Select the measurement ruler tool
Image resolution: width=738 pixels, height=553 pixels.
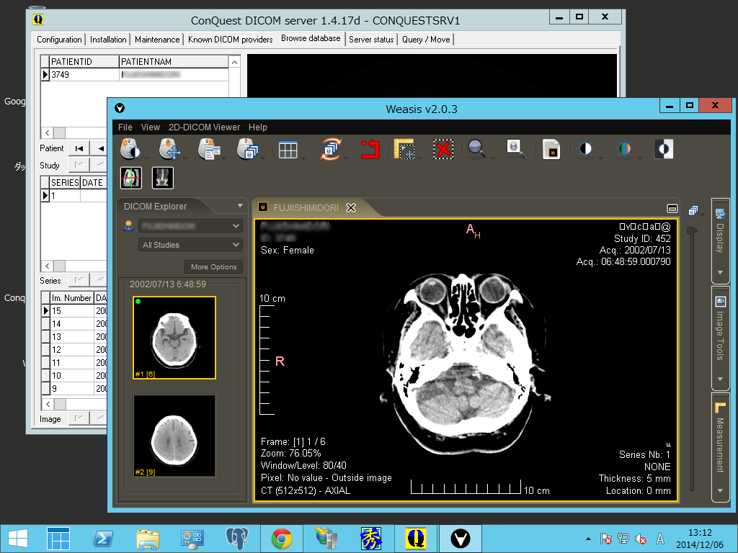[x=404, y=149]
